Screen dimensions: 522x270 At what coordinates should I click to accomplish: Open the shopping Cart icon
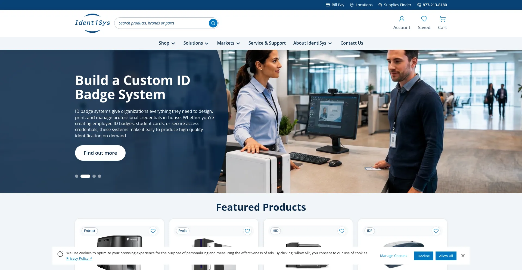coord(442,19)
